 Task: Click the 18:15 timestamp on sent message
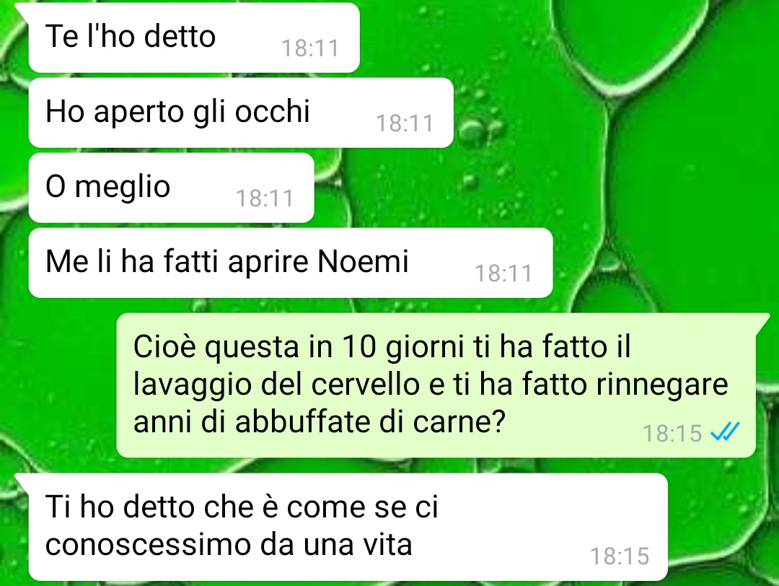pos(672,434)
